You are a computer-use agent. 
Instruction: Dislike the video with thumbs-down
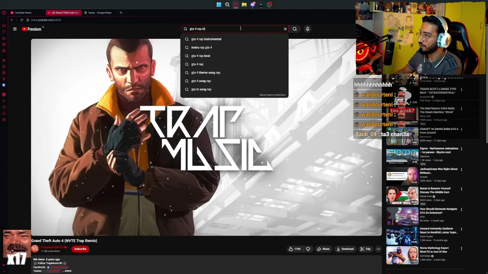coord(308,249)
